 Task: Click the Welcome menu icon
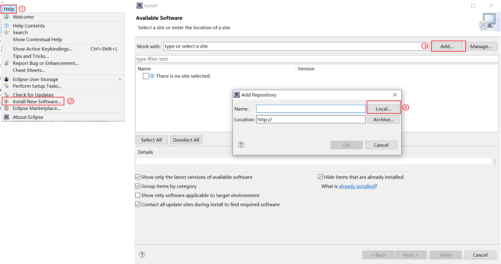click(x=6, y=17)
